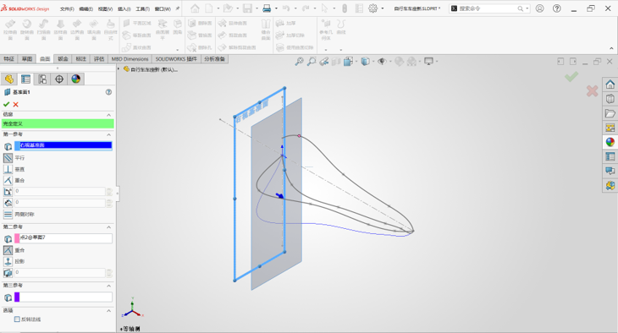
Task: Open help for the 基准面1 property panel
Action: tap(108, 92)
